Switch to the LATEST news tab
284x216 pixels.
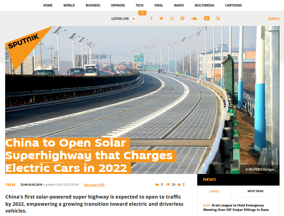click(x=214, y=191)
